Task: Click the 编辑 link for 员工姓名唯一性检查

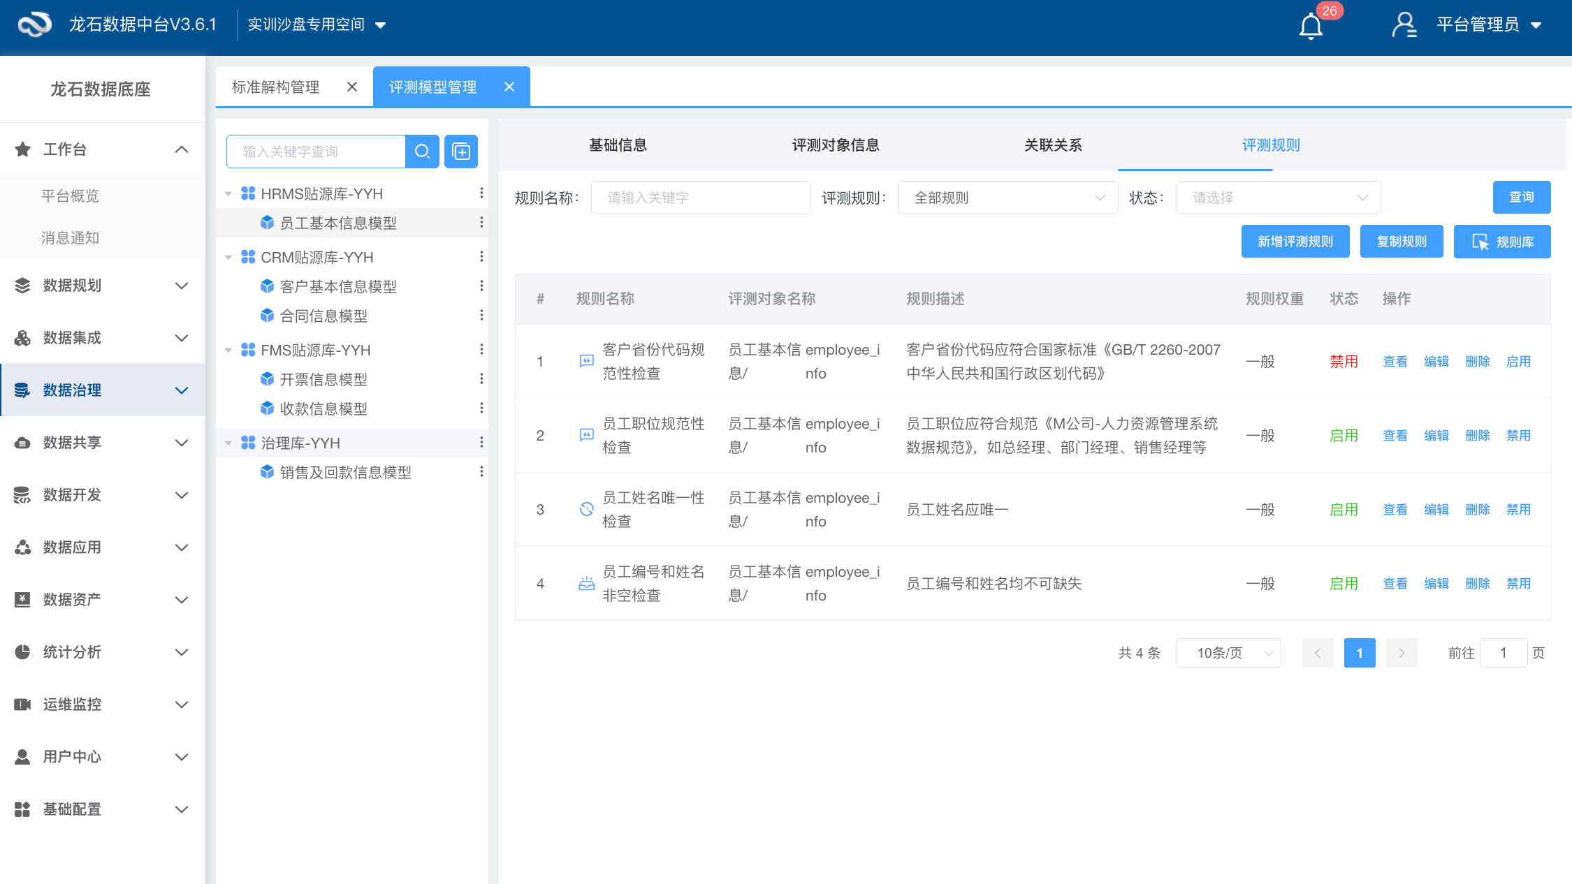Action: pyautogui.click(x=1436, y=509)
